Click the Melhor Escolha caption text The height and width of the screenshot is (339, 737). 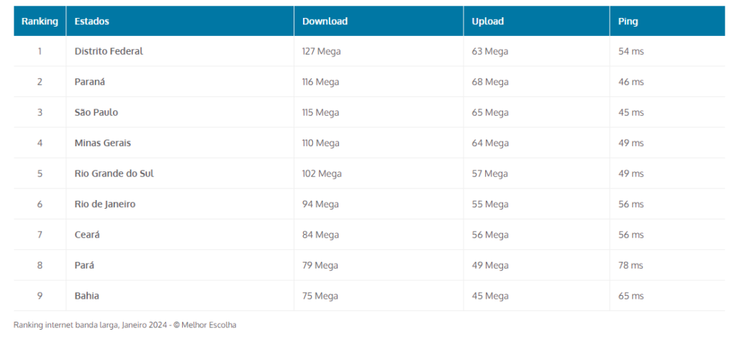point(209,325)
